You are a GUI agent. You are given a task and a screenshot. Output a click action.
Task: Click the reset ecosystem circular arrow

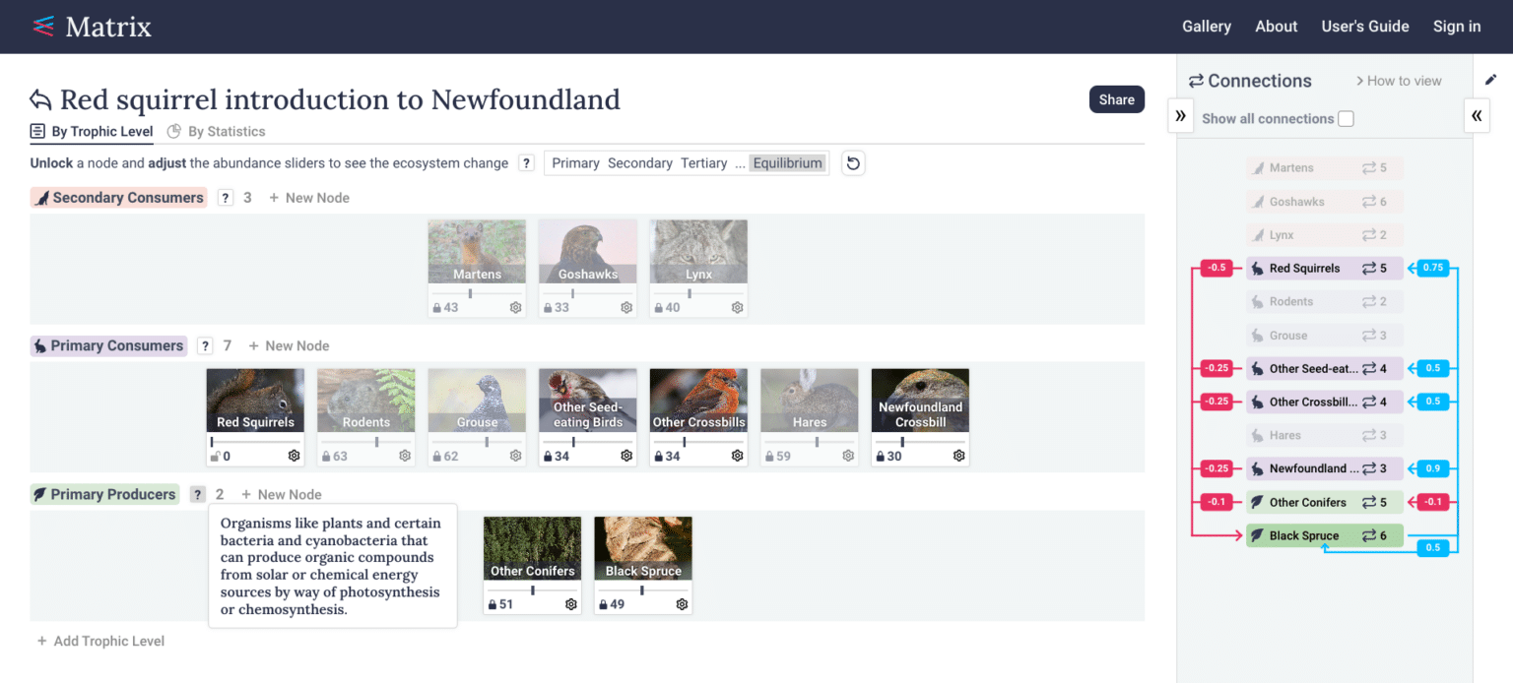[854, 163]
